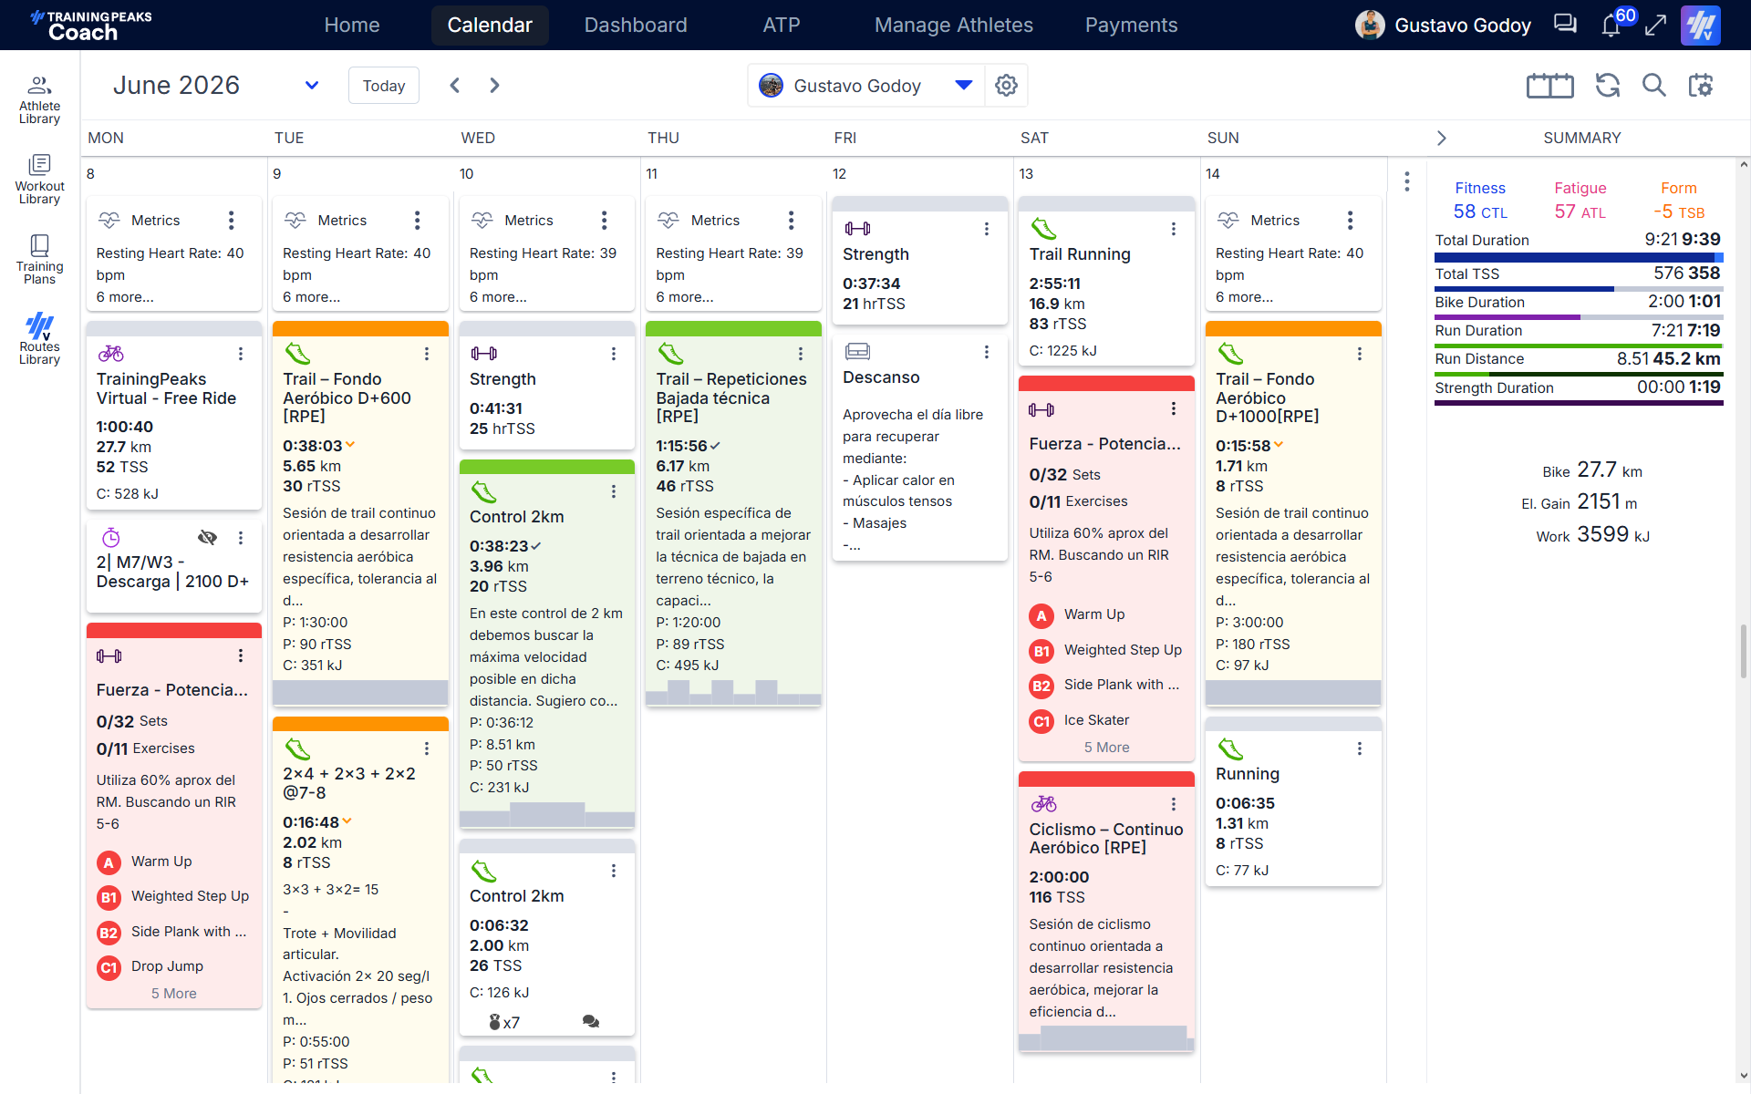Open notifications bell with 60 badge
Viewport: 1751px width, 1094px height.
pyautogui.click(x=1611, y=25)
